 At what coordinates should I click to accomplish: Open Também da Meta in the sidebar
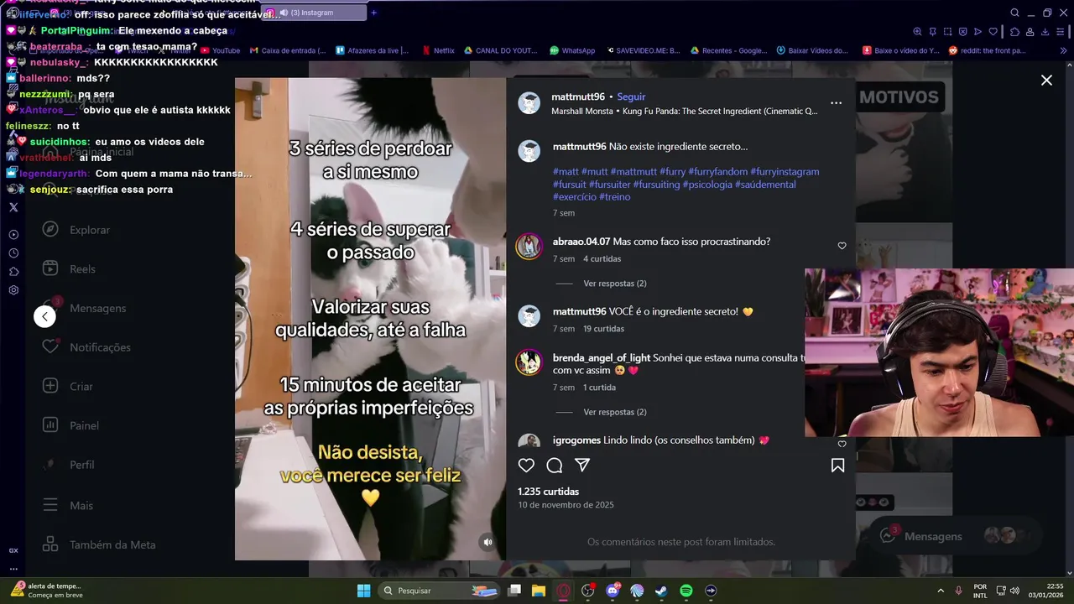point(99,544)
